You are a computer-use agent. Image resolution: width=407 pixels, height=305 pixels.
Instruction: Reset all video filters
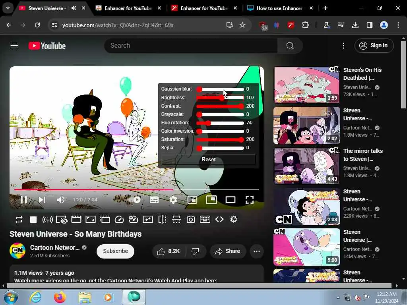click(x=208, y=160)
